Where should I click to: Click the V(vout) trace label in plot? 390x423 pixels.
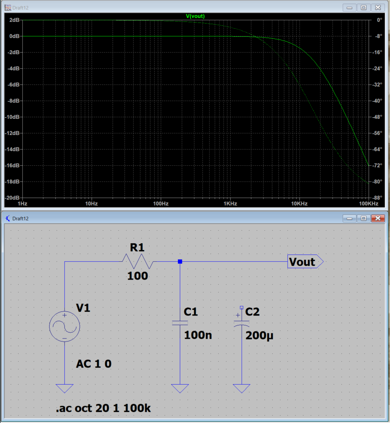(x=195, y=16)
